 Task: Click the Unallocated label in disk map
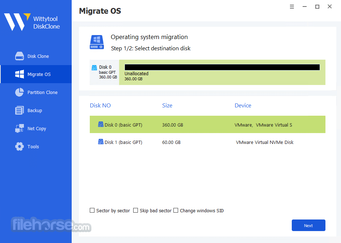(x=136, y=73)
